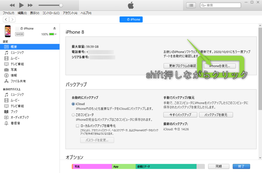Click the 今すぐバックアップ button
Image resolution: width=262 pixels, height=173 pixels.
click(180, 115)
